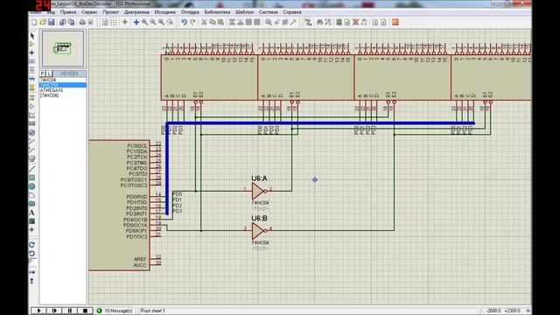Zoom out of the schematic
Image resolution: width=560 pixels, height=315 pixels.
tap(153, 22)
